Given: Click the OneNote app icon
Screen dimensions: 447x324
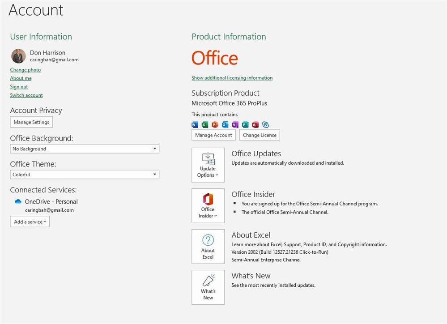Looking at the screenshot, I should (235, 125).
